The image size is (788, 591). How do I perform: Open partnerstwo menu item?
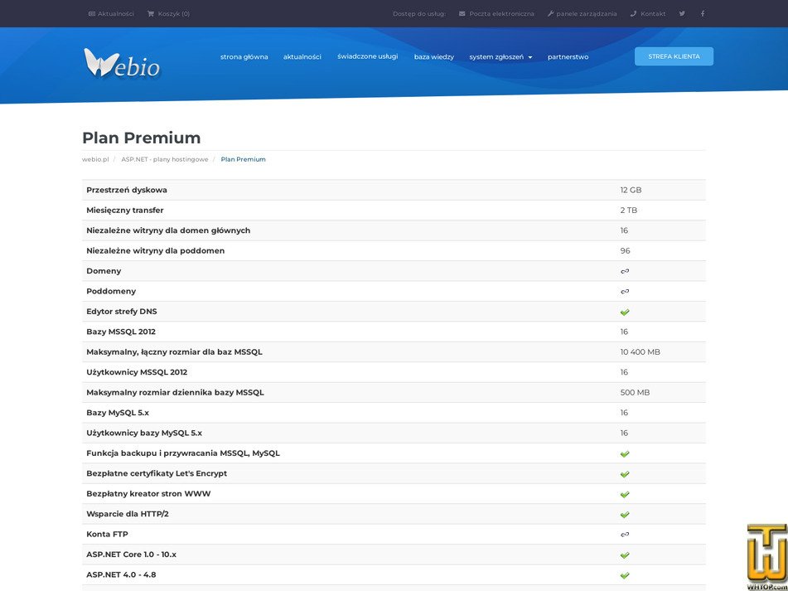(568, 57)
